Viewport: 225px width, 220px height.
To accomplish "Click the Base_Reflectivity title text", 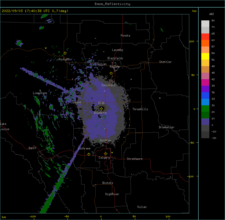I will pyautogui.click(x=113, y=4).
